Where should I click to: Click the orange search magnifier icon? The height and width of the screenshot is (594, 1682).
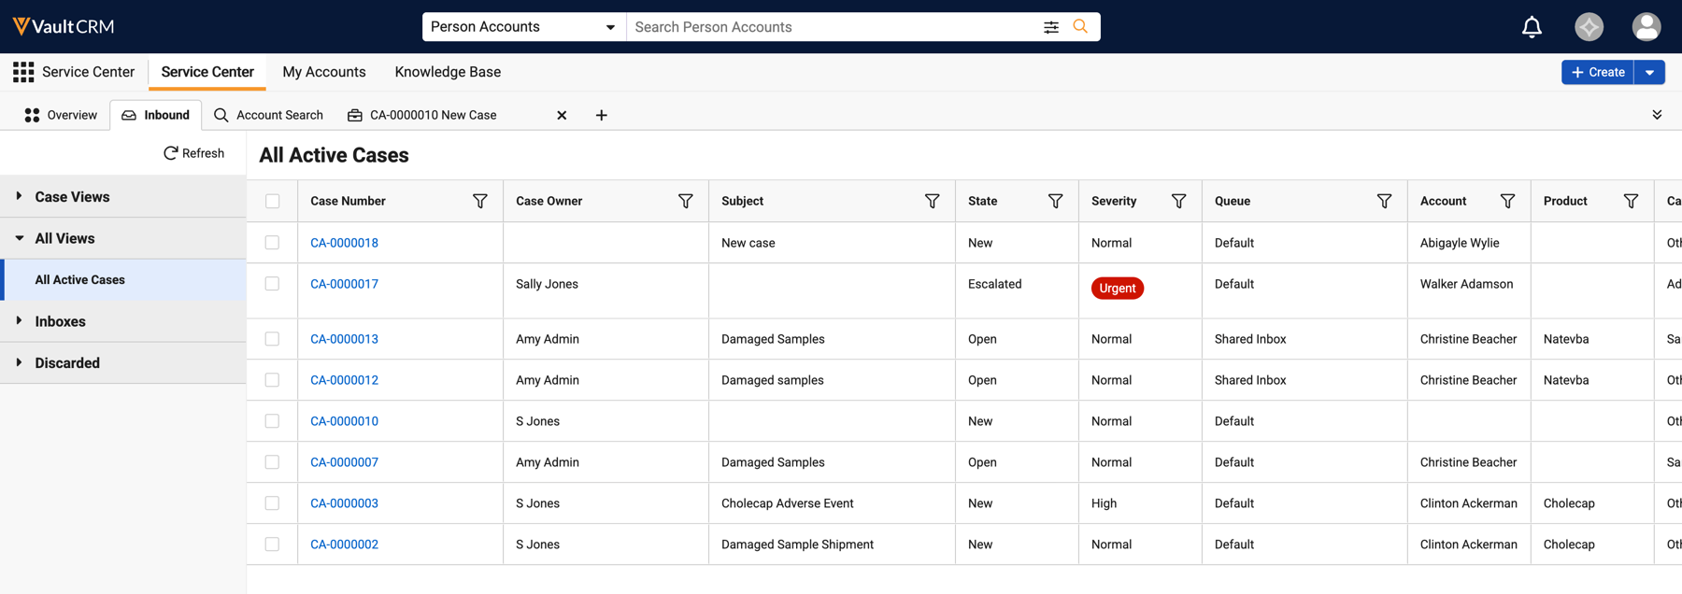point(1080,27)
